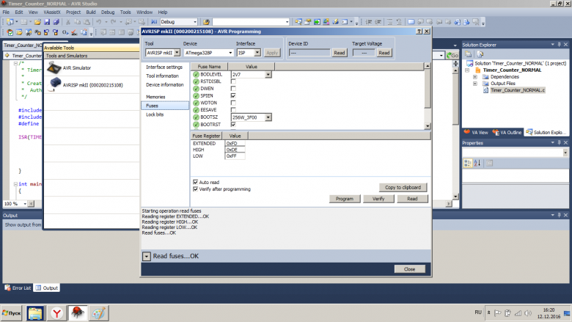This screenshot has width=572, height=322.
Task: Switch to the VA Outline tab
Action: point(507,132)
